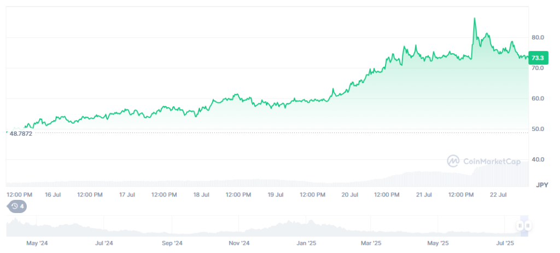Grab the range selector's left pause handle
This screenshot has height=253, width=560.
click(520, 226)
